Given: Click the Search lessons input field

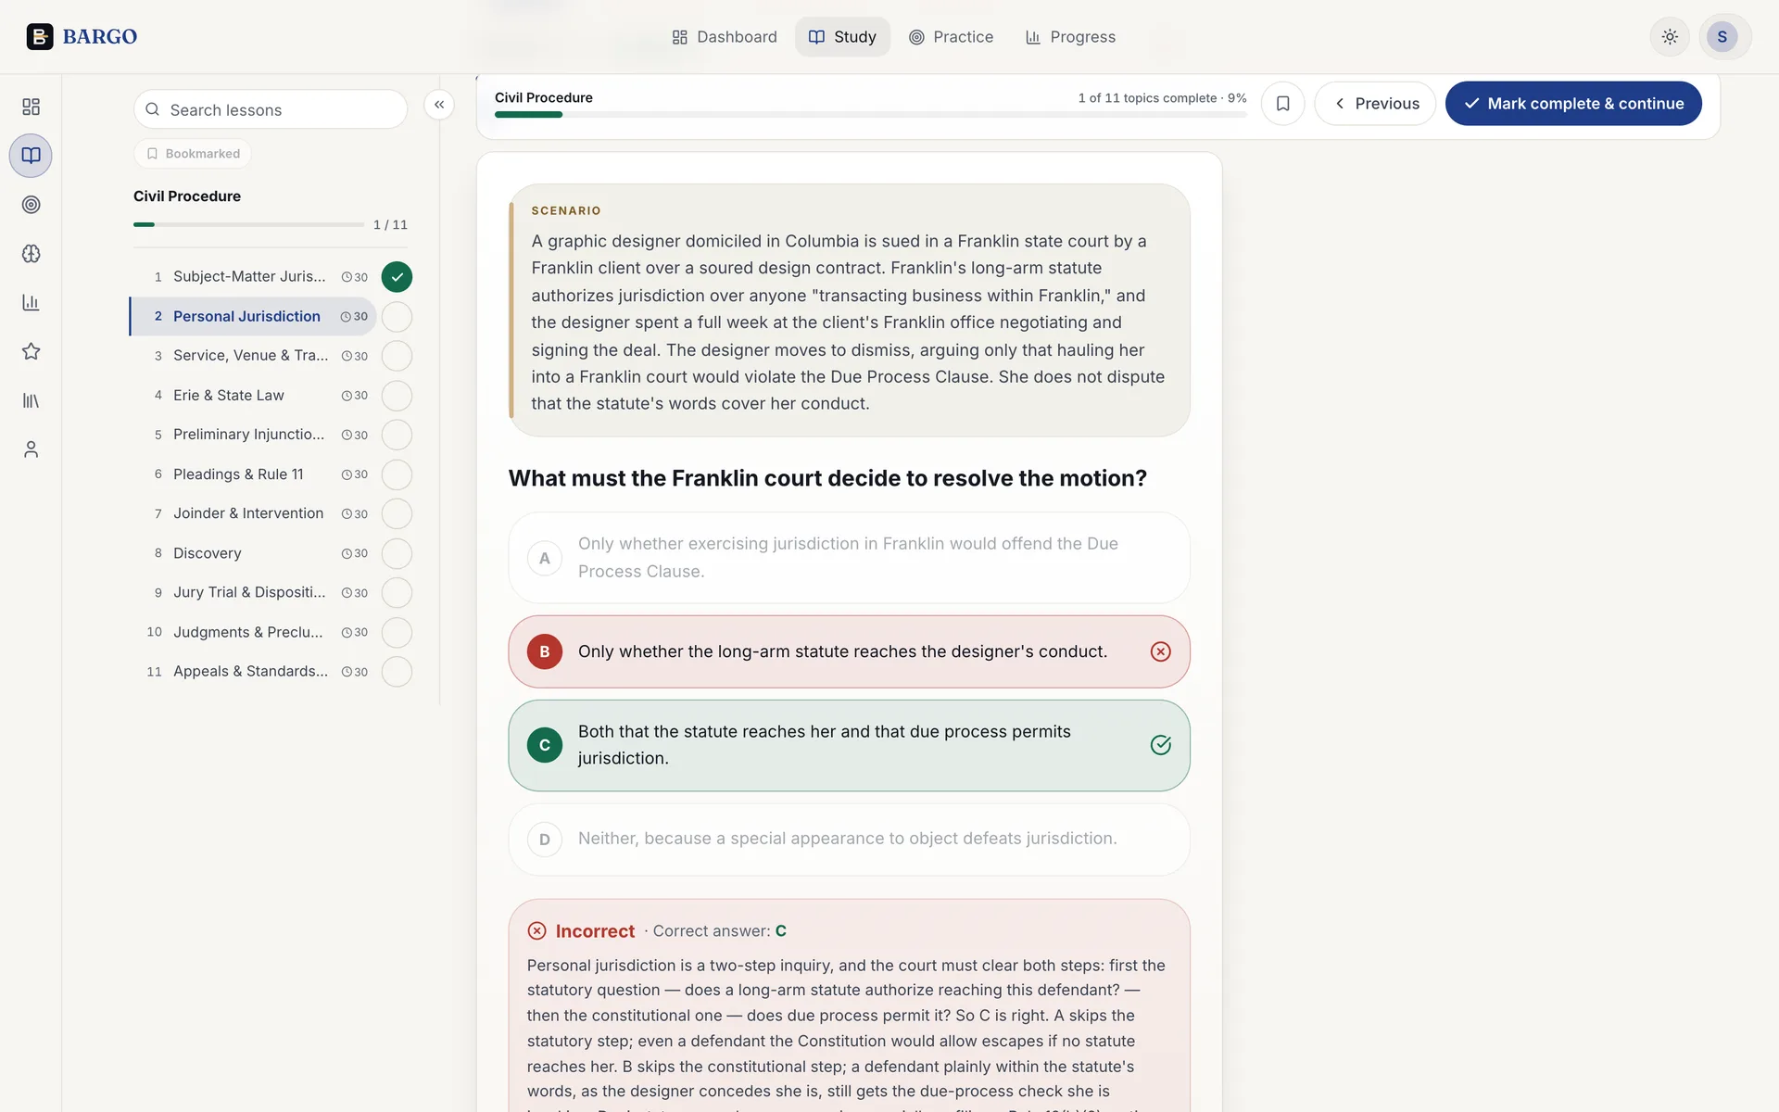Looking at the screenshot, I should coord(271,109).
